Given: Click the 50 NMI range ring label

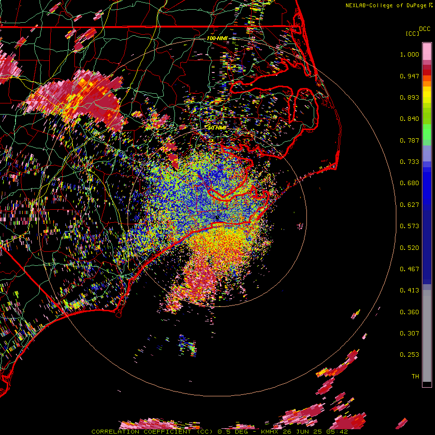Looking at the screenshot, I should [x=217, y=128].
